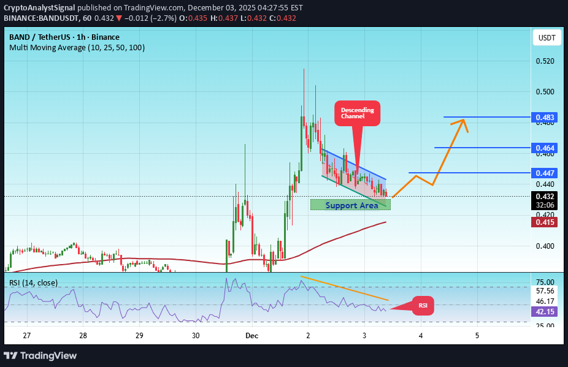Click the 0.483 price target label
The width and height of the screenshot is (568, 367).
(x=545, y=117)
